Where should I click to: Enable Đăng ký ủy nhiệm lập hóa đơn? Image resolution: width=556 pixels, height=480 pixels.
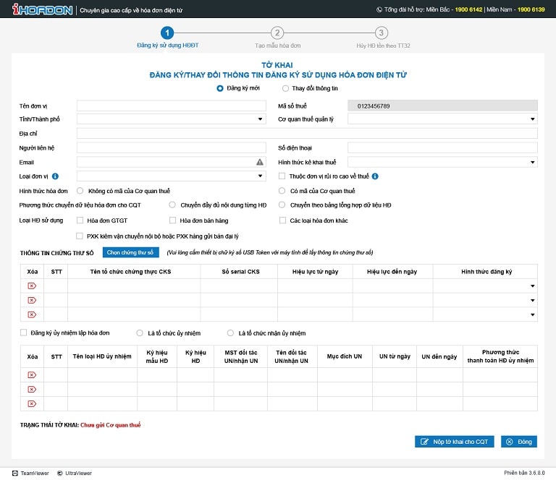[23, 333]
